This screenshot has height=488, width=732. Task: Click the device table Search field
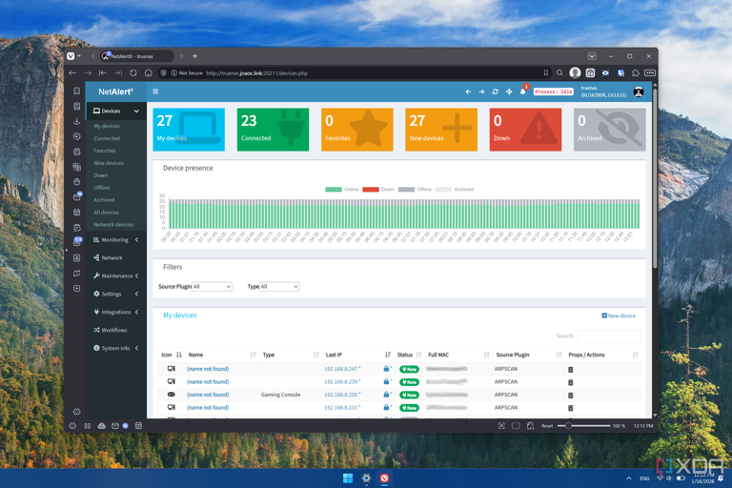[609, 335]
